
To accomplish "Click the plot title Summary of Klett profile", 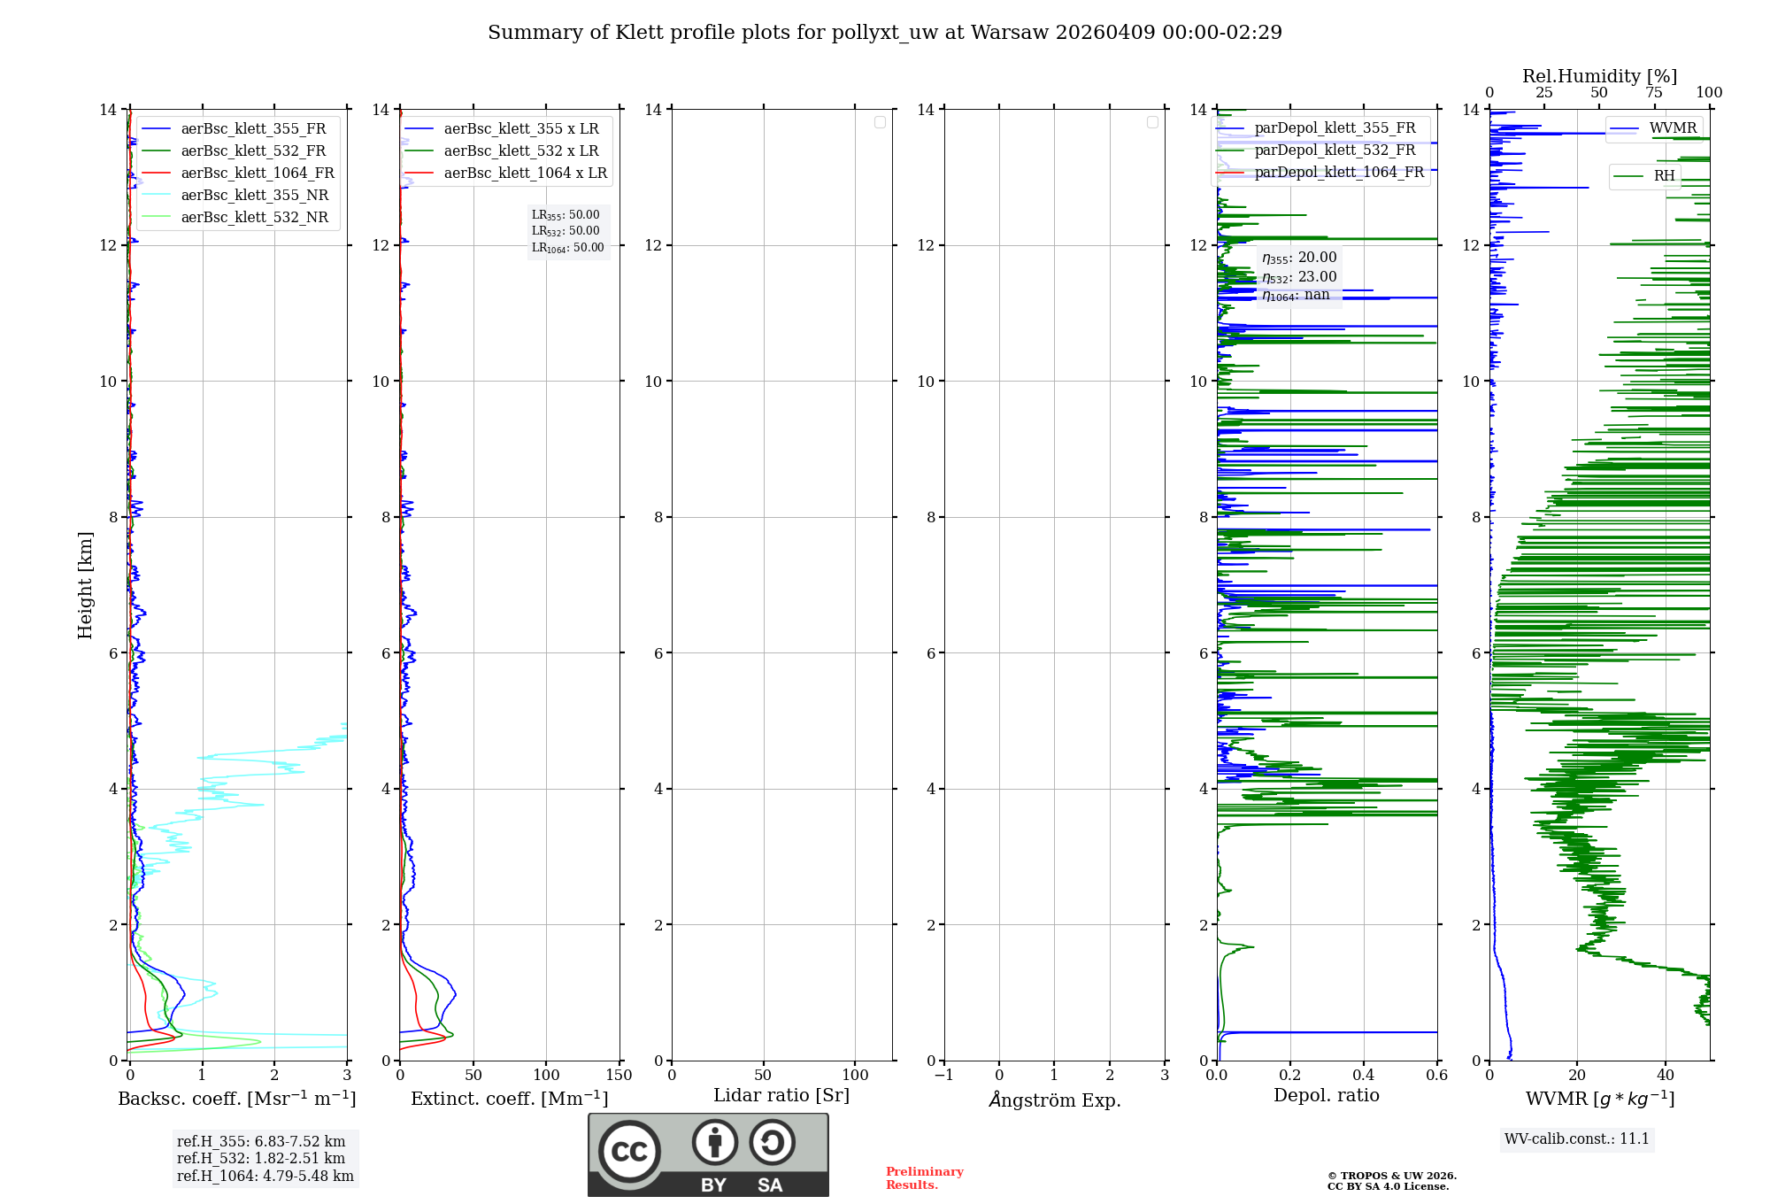I will pyautogui.click(x=884, y=33).
